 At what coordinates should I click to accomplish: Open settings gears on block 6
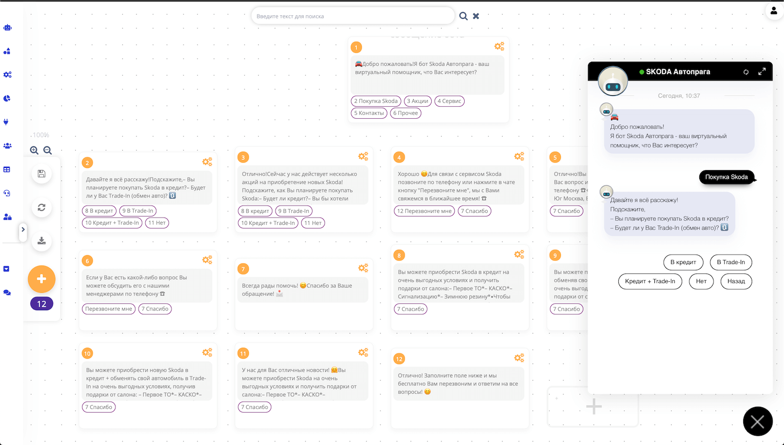pyautogui.click(x=207, y=260)
